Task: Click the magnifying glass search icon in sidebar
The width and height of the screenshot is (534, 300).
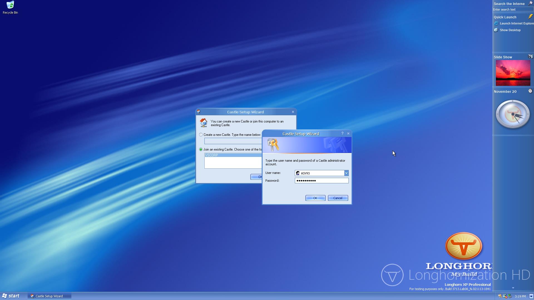Action: click(530, 4)
